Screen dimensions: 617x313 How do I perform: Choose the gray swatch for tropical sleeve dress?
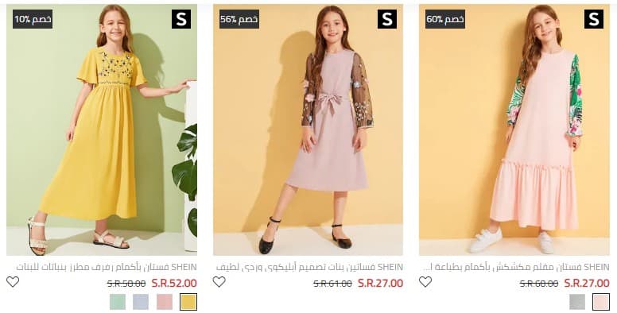click(x=577, y=302)
